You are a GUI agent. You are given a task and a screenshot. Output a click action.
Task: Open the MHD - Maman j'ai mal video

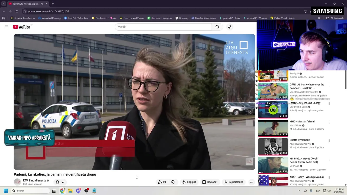[x=302, y=122]
